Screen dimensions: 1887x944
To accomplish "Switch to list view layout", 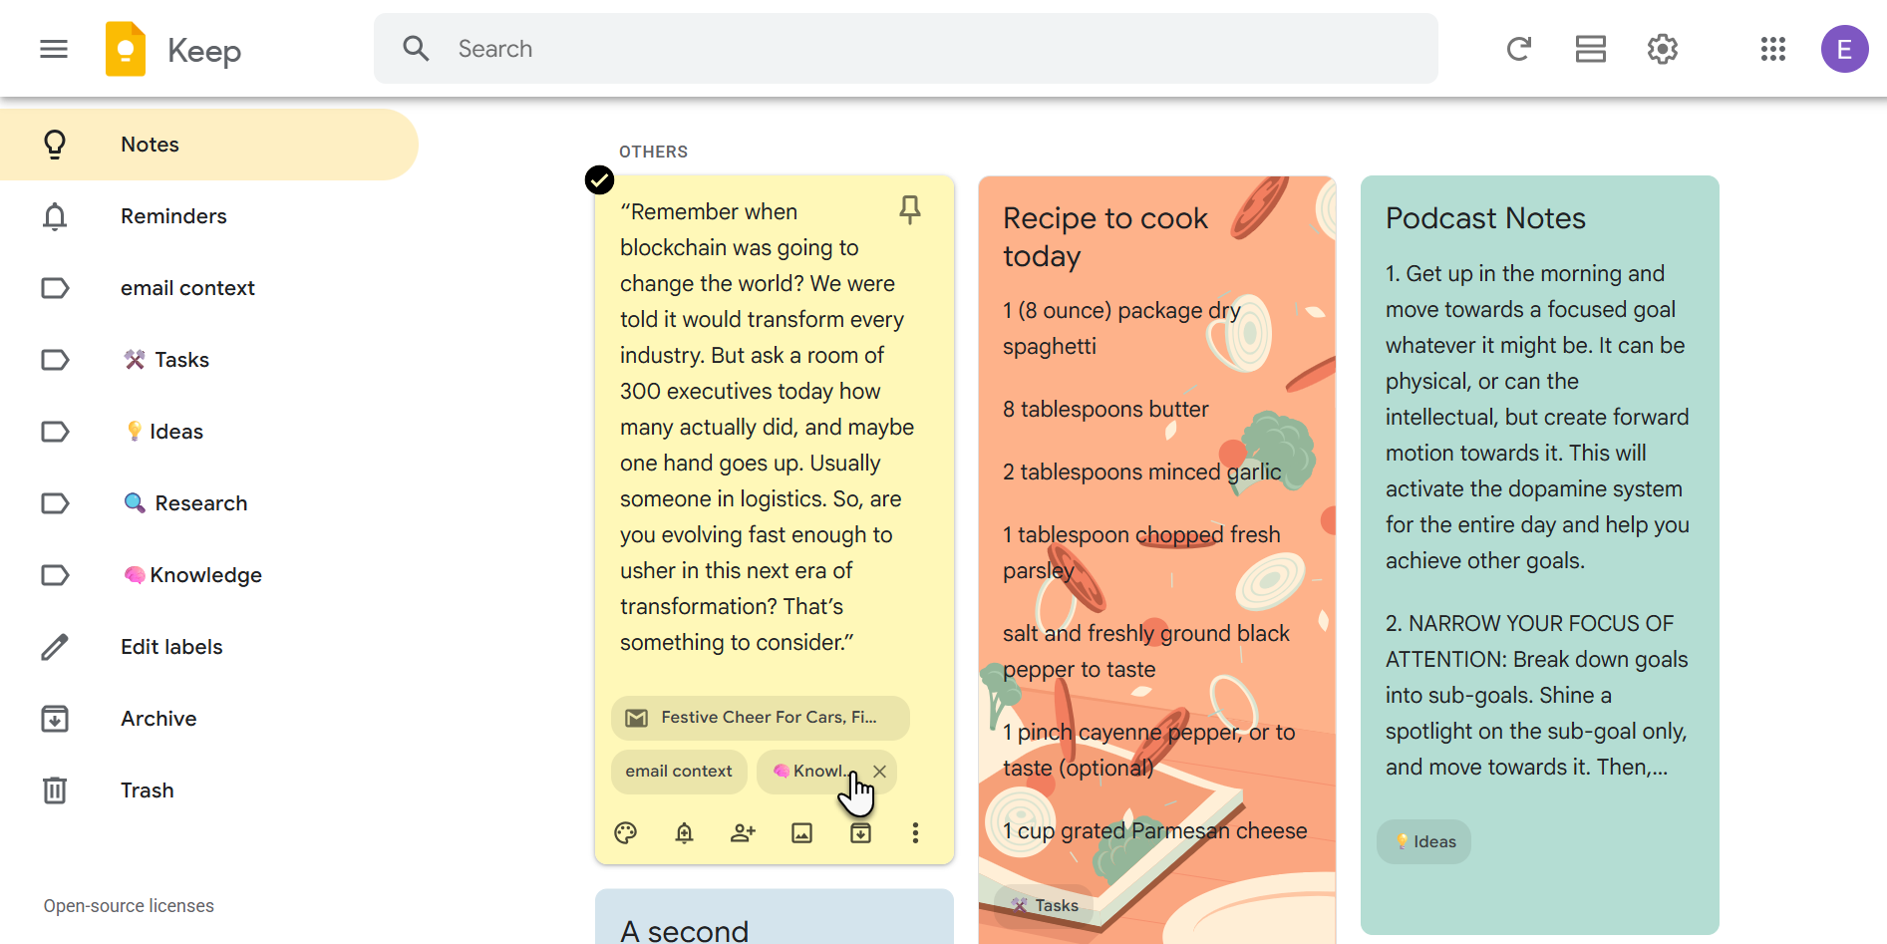I will click(1590, 49).
